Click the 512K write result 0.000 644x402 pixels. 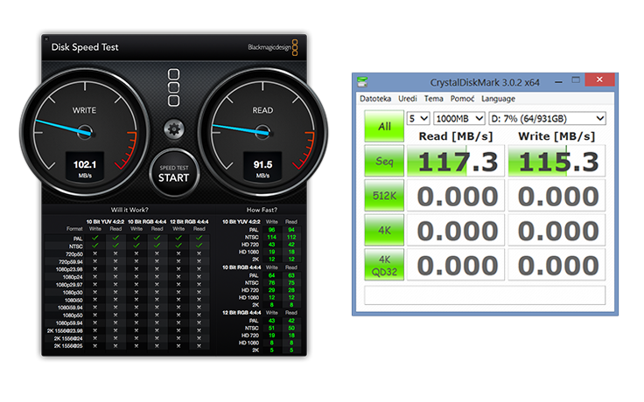556,196
